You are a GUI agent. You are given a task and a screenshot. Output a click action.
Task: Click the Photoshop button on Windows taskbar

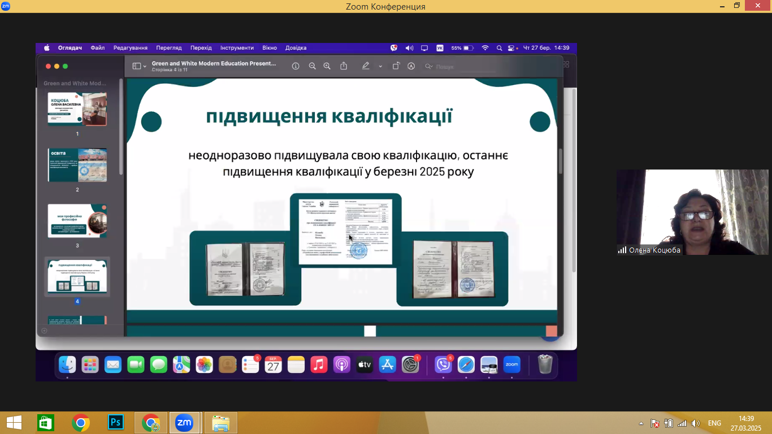[116, 423]
